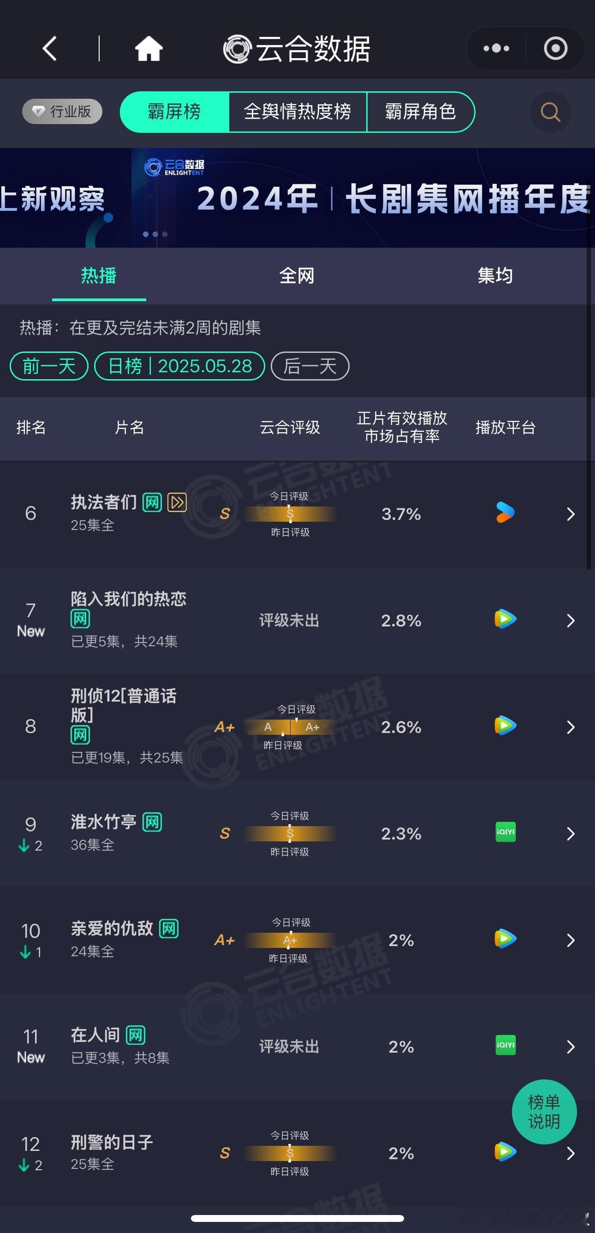Screen dimensions: 595x1233
Task: Expand details chevron for 执法者们
Action: 571,514
